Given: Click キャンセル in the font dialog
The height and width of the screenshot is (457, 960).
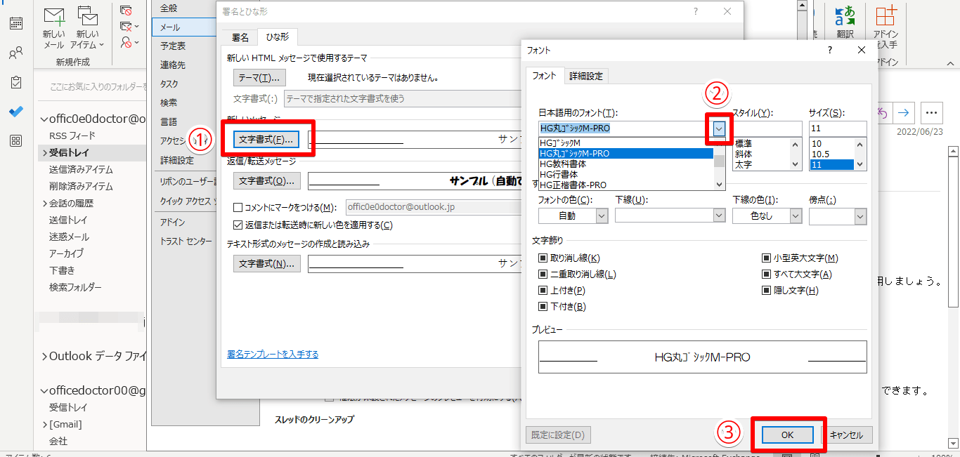Looking at the screenshot, I should (x=846, y=435).
